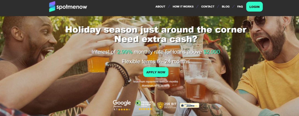299x116 pixels.
Task: Click the Google 4.1 star rating
Action: [122, 109]
